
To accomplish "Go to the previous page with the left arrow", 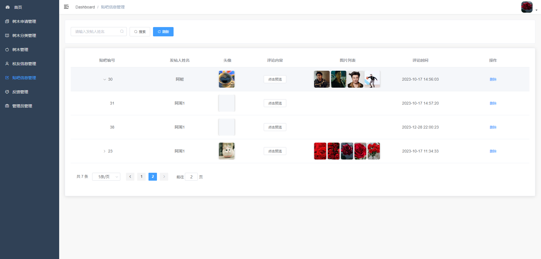I will click(x=130, y=177).
